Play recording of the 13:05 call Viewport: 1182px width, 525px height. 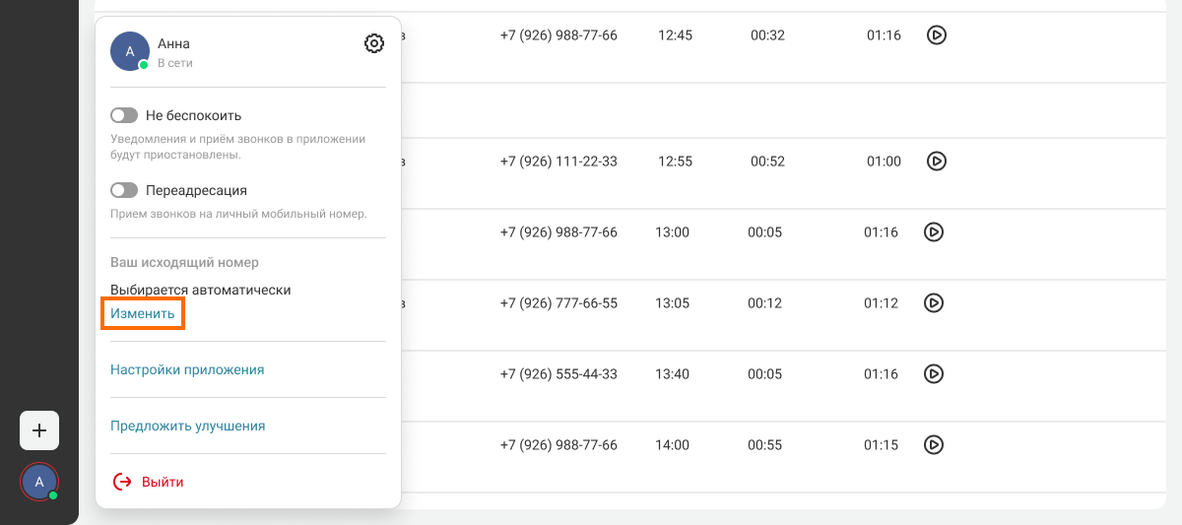[x=934, y=303]
